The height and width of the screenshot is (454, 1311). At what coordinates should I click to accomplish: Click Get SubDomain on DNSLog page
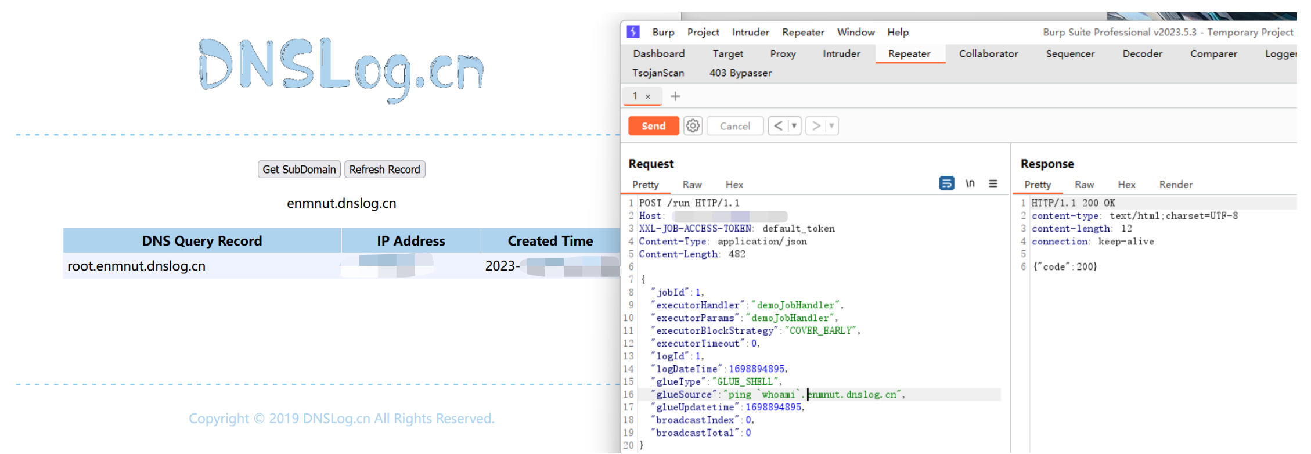click(x=299, y=170)
